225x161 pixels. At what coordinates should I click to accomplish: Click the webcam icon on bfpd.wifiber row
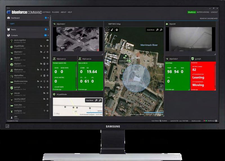44,75
